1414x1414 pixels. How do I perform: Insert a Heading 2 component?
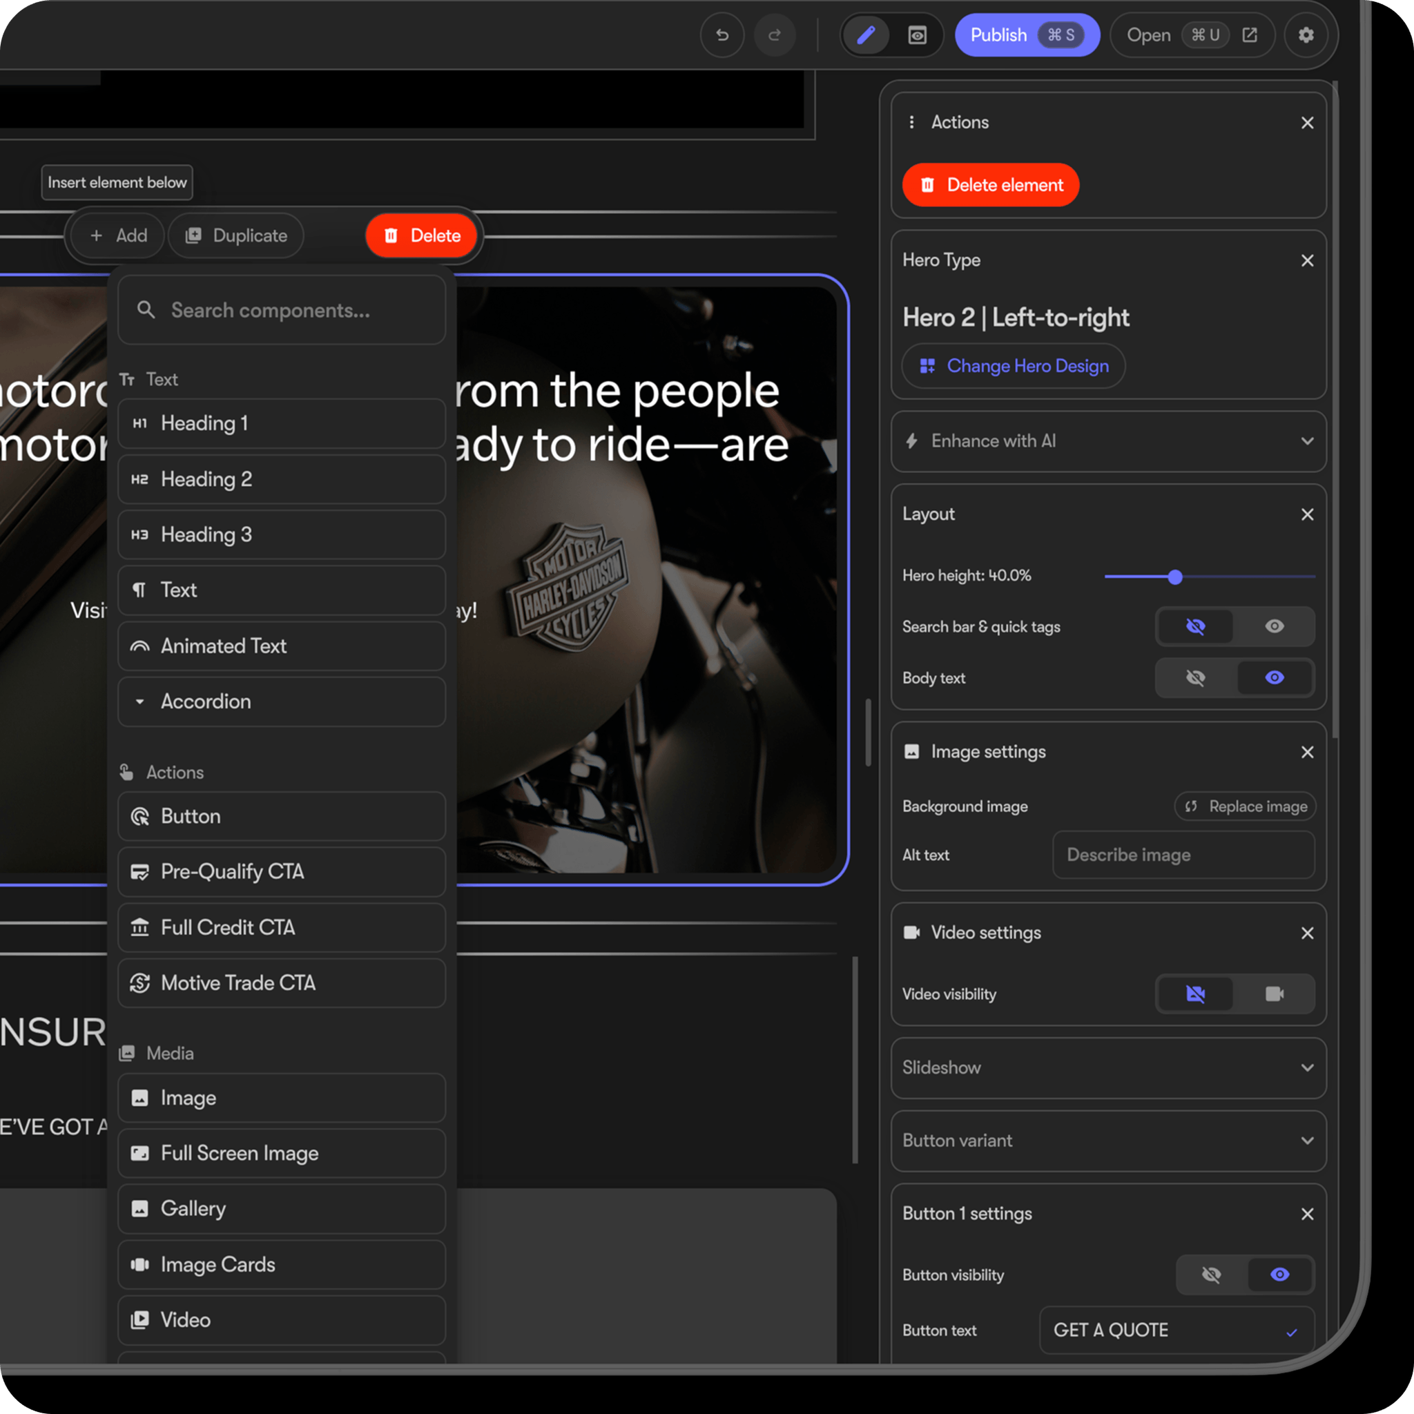(282, 479)
